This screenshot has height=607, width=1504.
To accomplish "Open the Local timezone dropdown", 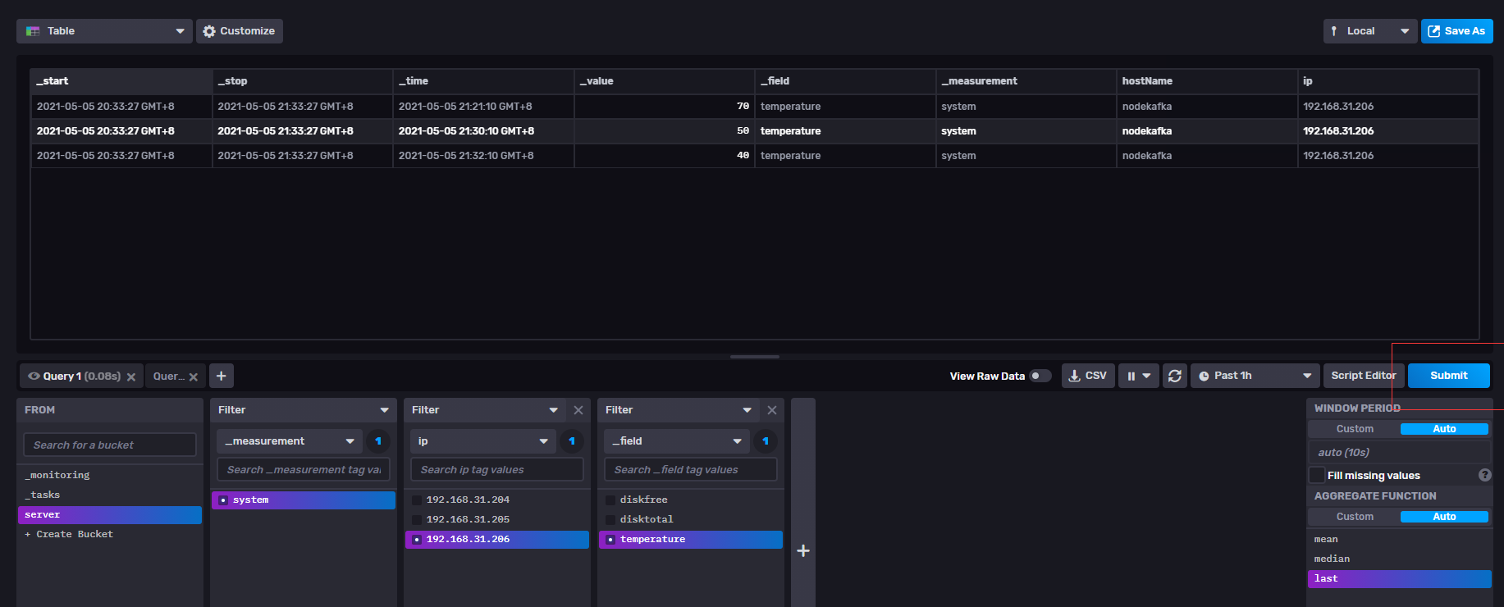I will pos(1369,31).
